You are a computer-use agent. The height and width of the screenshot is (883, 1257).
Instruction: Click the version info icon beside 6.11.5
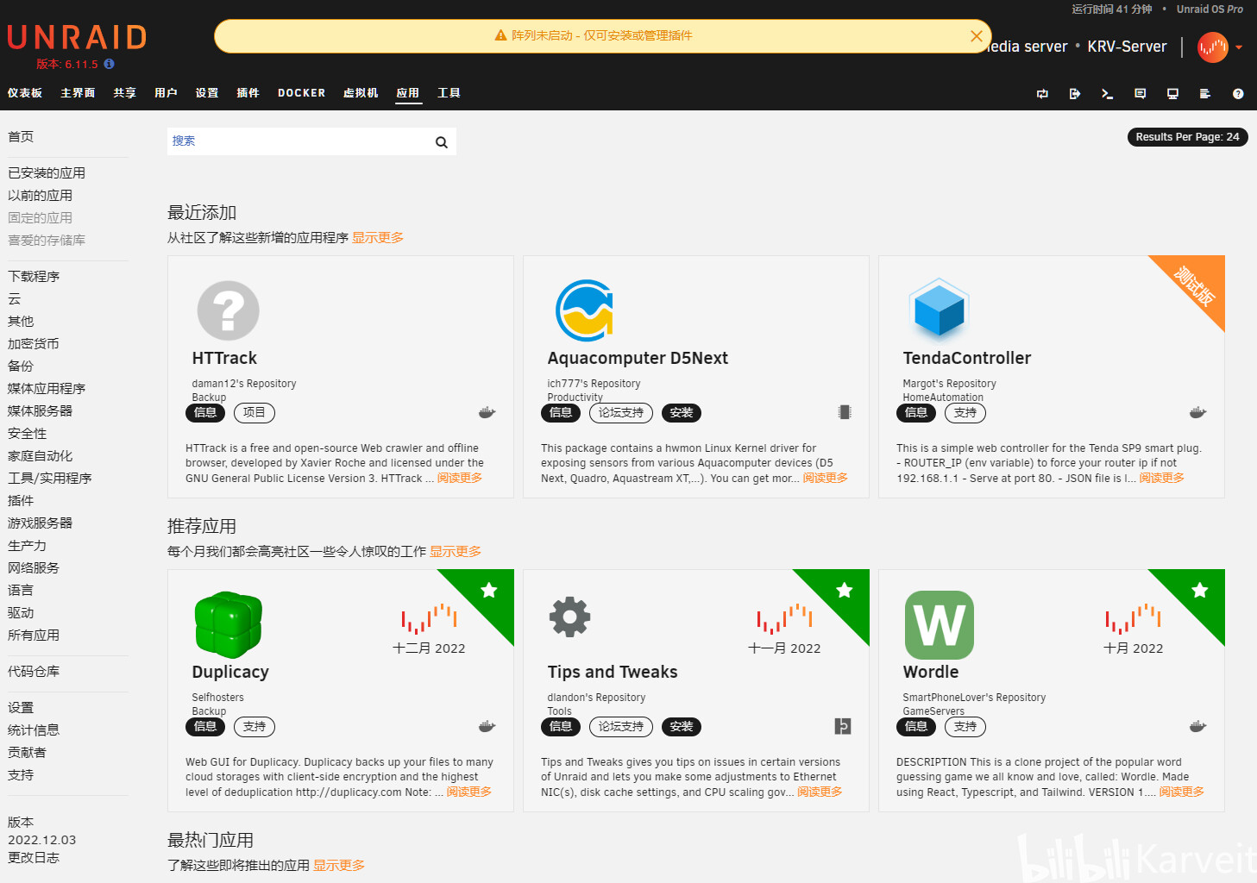click(x=109, y=64)
